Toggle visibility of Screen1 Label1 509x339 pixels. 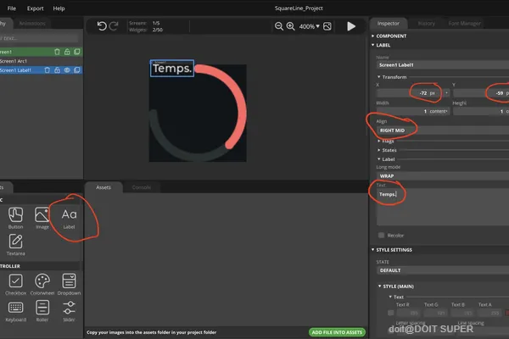coord(67,70)
